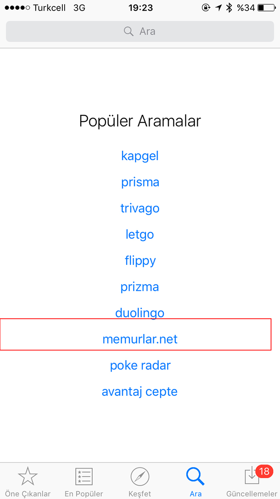Tap the Bluetooth status icon
Viewport: 280px width, 499px height.
click(229, 8)
